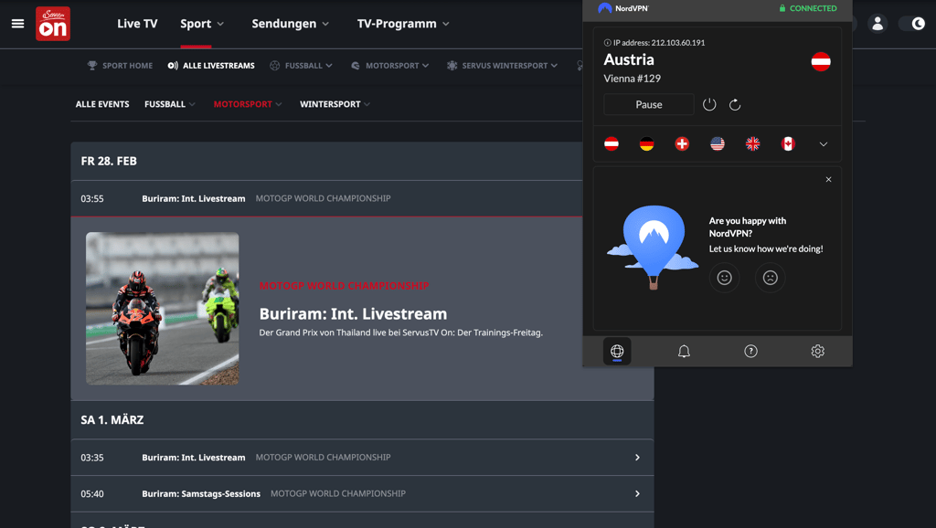This screenshot has width=936, height=528.
Task: Expand the Wintersport event filter
Action: click(x=335, y=104)
